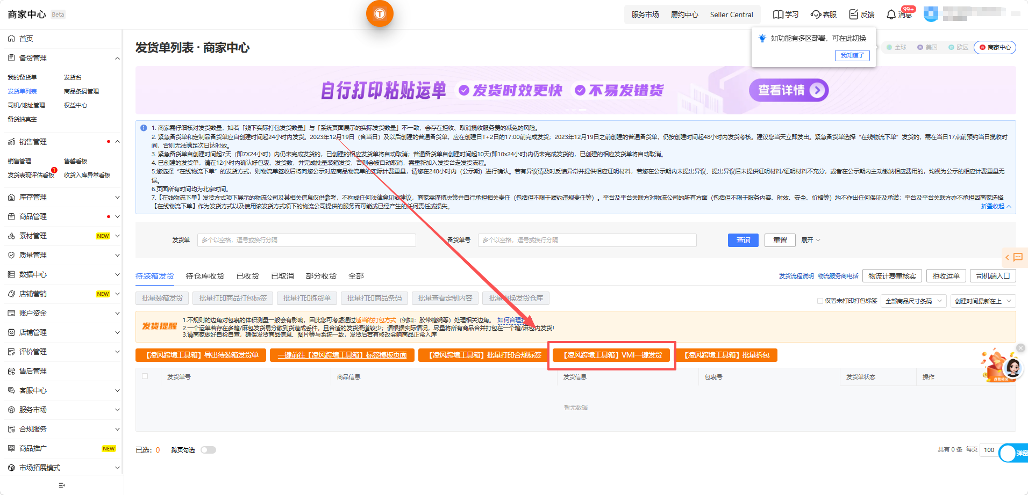Click the 合规服务 sidebar icon
The image size is (1028, 495).
coord(11,430)
